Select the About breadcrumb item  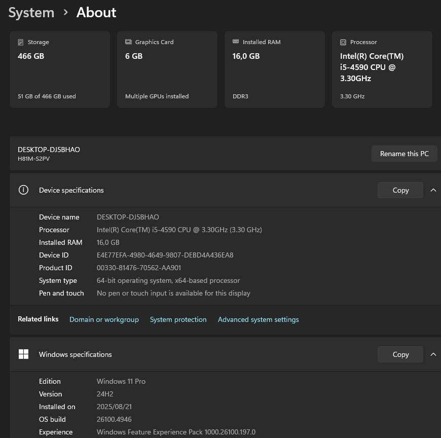[x=96, y=12]
